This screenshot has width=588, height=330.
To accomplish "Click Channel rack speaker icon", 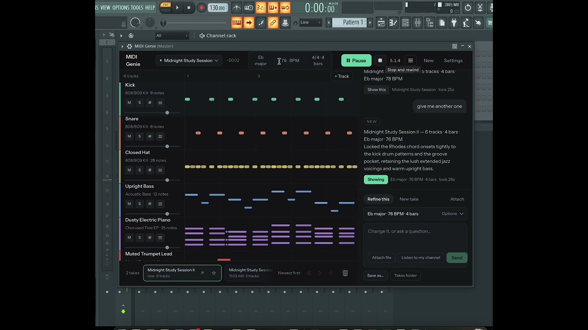I will pos(202,36).
